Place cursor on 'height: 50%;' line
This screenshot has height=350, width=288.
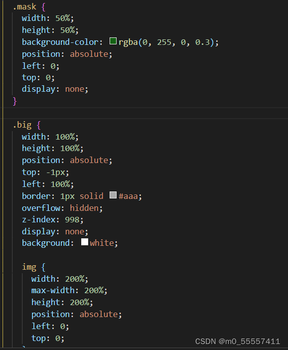point(50,30)
